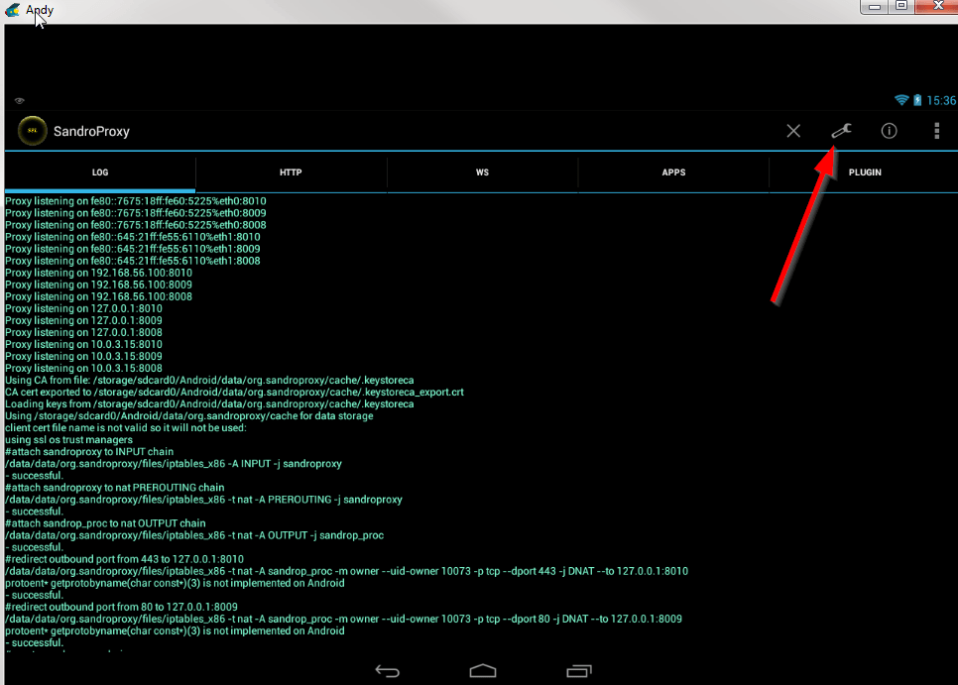958x685 pixels.
Task: Switch to the APPS tab
Action: pyautogui.click(x=673, y=172)
